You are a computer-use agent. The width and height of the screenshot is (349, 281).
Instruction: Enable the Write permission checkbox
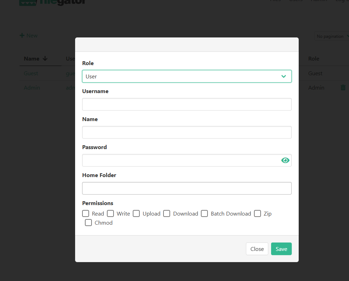coord(110,213)
